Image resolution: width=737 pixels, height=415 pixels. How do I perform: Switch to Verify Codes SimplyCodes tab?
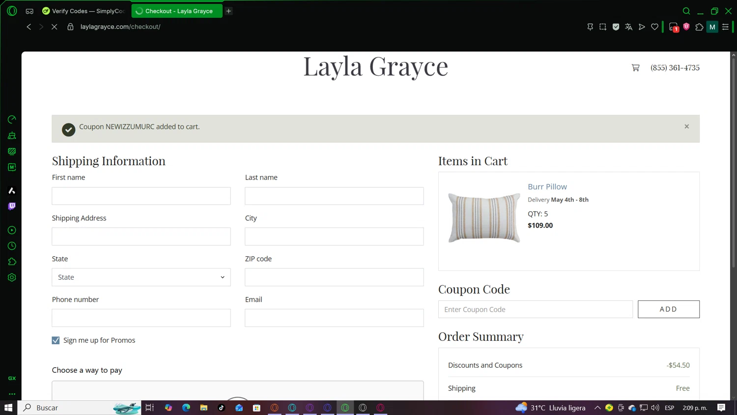84,11
